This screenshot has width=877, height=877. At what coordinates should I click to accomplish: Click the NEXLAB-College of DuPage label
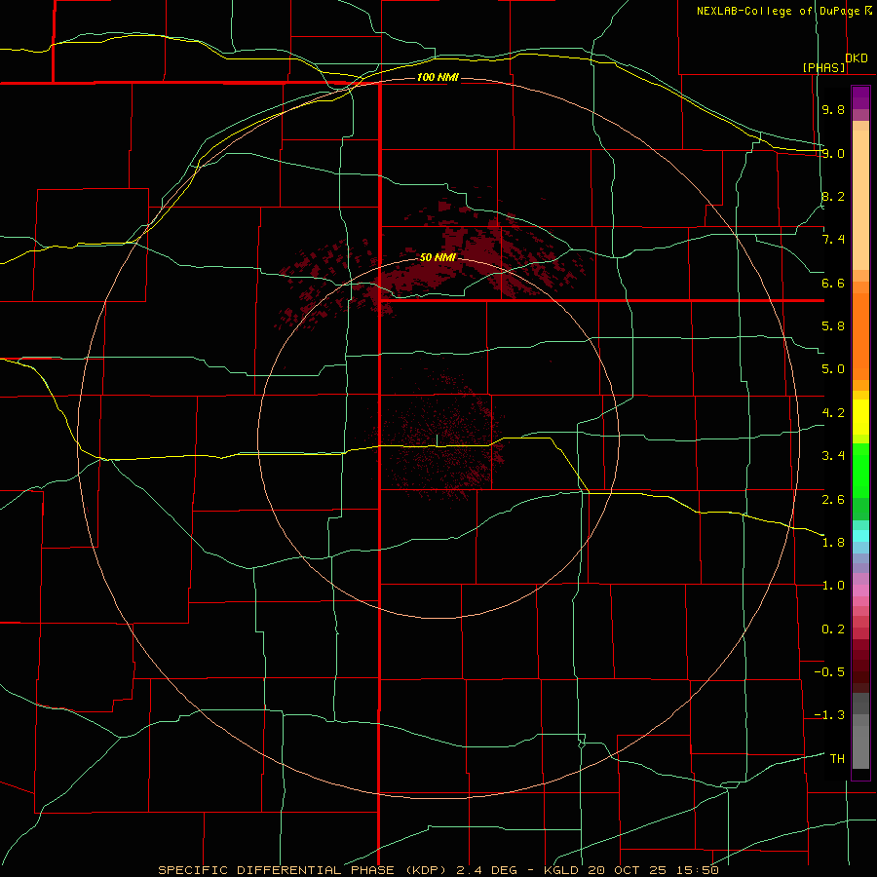[x=779, y=11]
